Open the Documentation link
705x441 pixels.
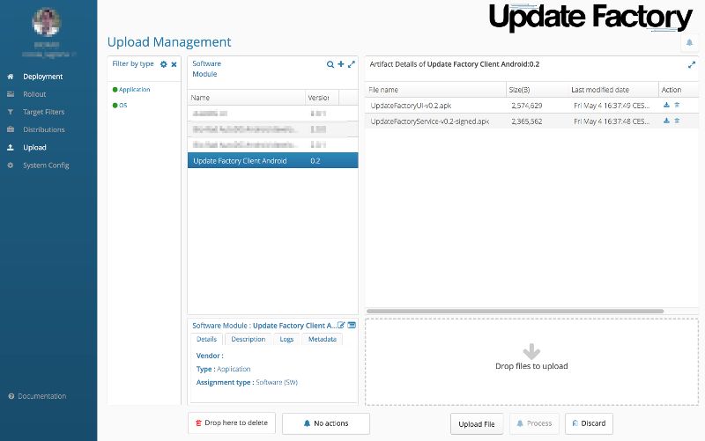click(41, 396)
